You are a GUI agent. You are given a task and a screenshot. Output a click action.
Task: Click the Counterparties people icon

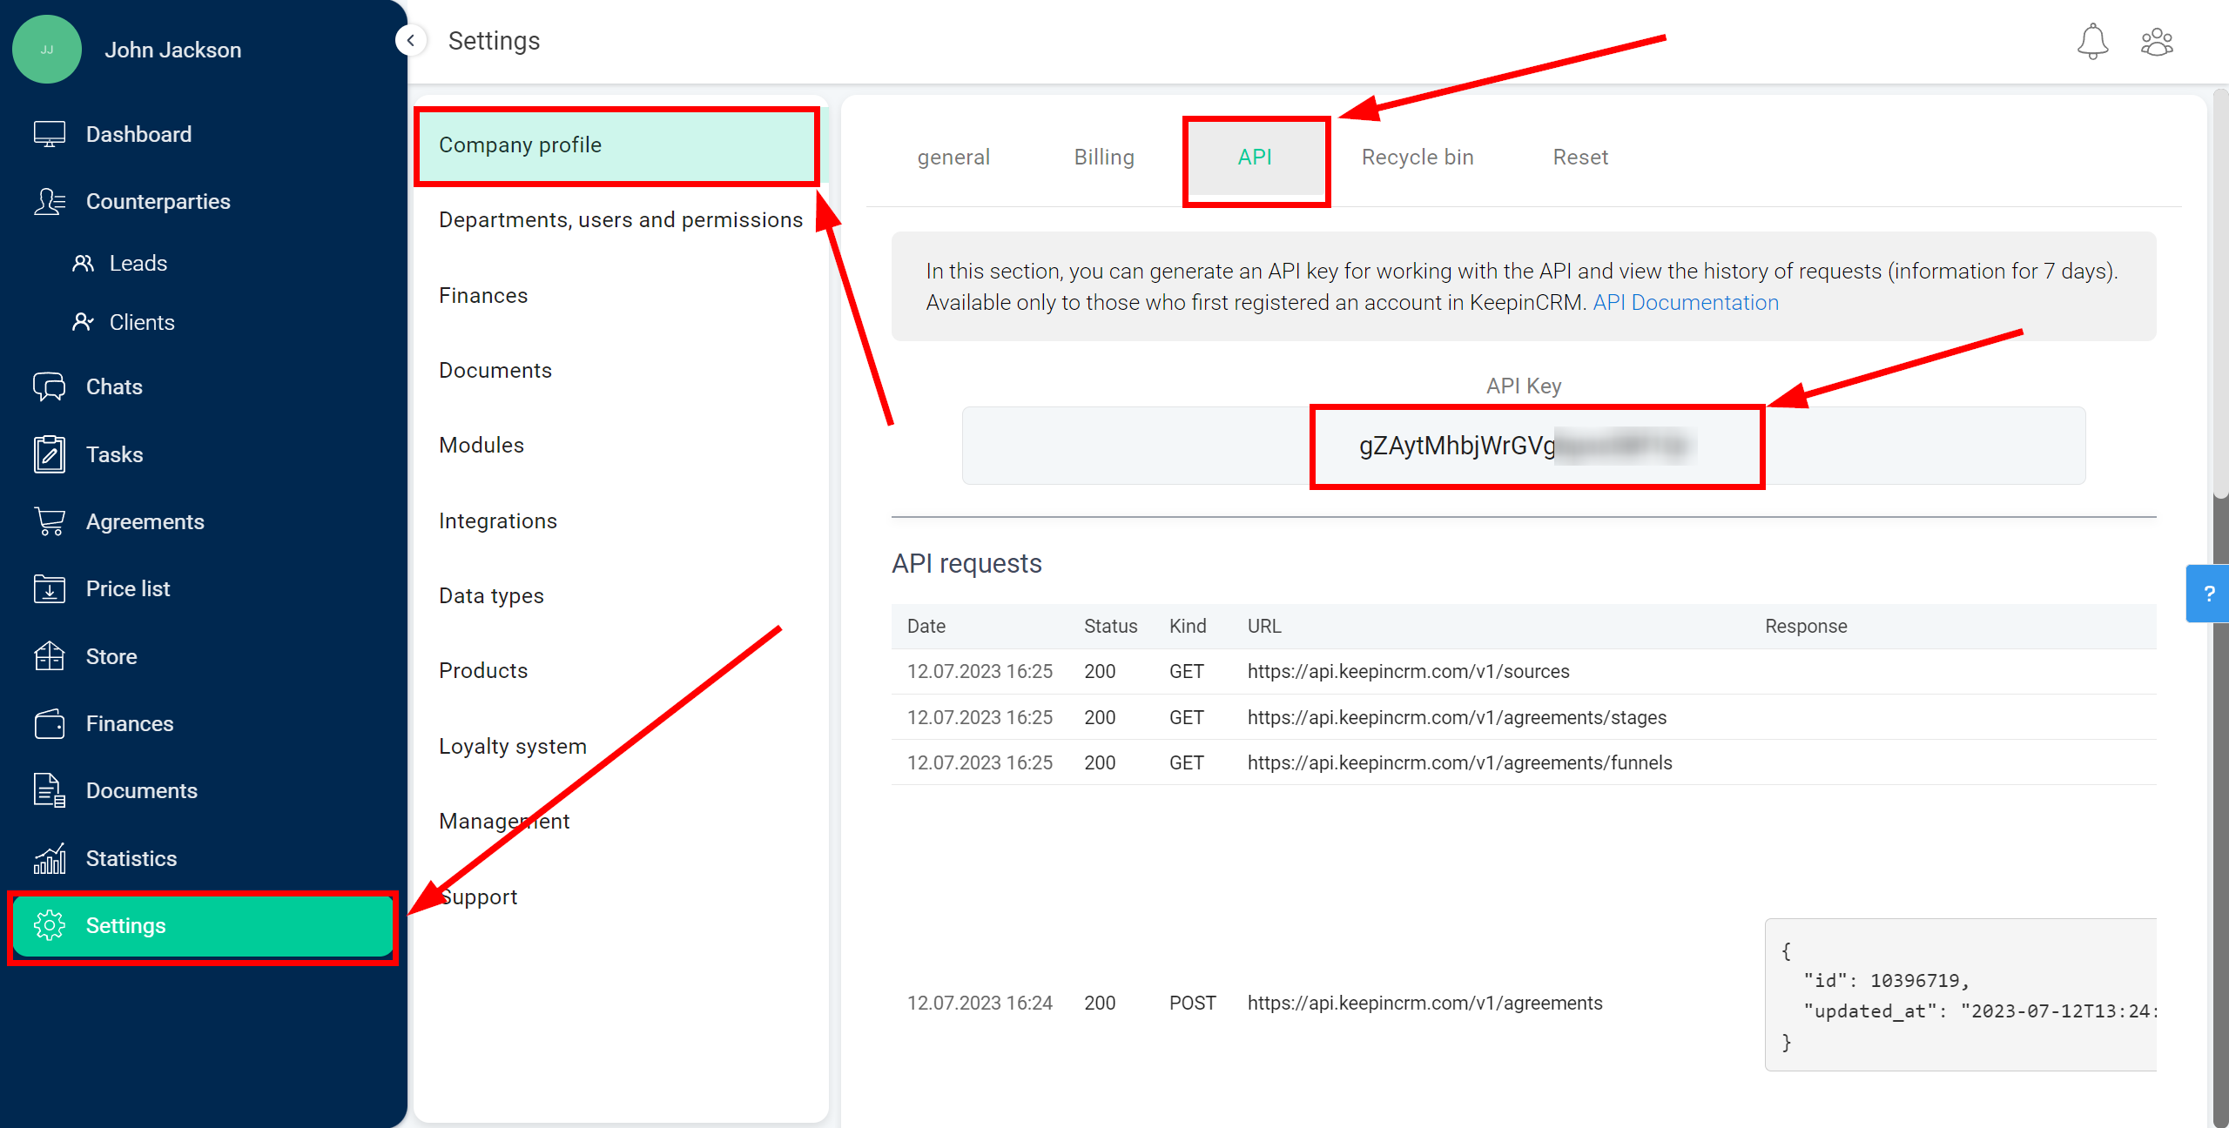[x=50, y=201]
